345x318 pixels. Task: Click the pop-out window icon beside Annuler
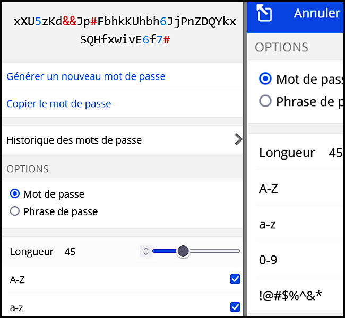(264, 13)
